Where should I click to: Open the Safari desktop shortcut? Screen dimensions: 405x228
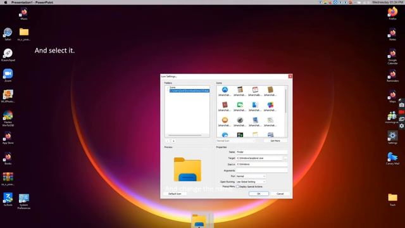click(x=8, y=34)
